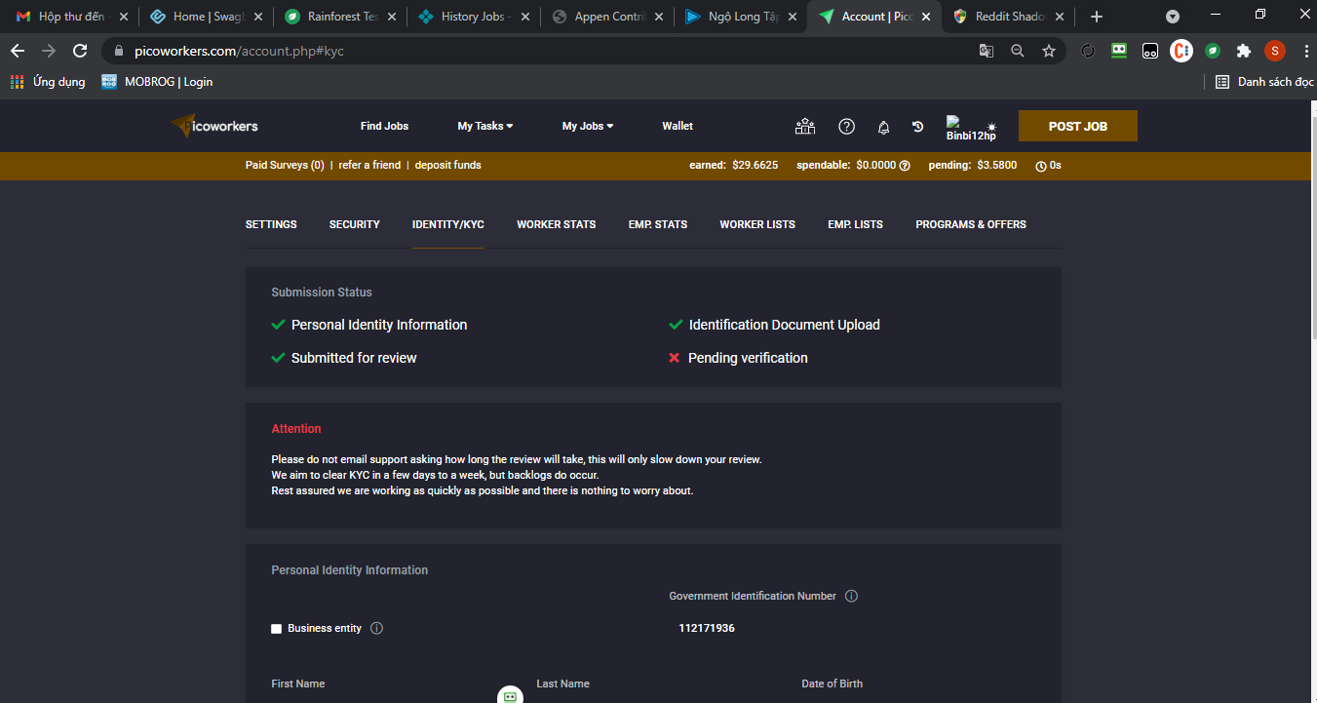Click info icon beside Government Identification Number
Viewport: 1317px width, 703px height.
[851, 596]
